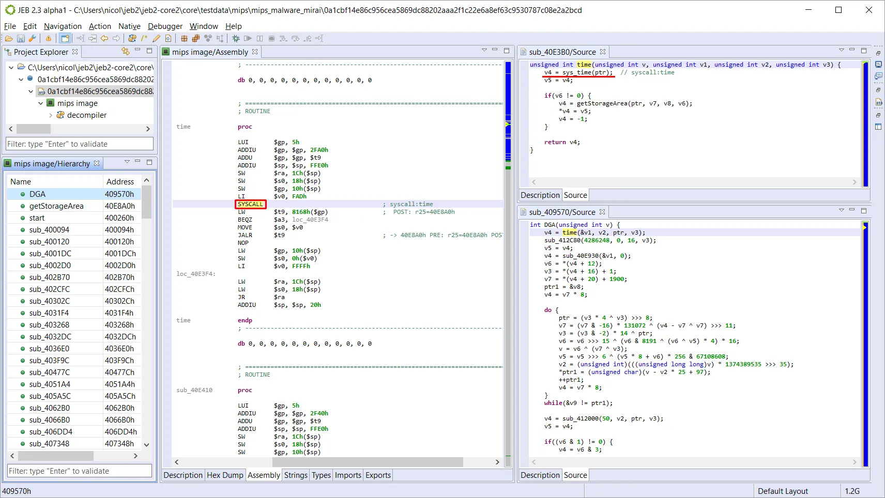Image resolution: width=885 pixels, height=498 pixels.
Task: Expand the decompiler tree node
Action: coord(50,115)
